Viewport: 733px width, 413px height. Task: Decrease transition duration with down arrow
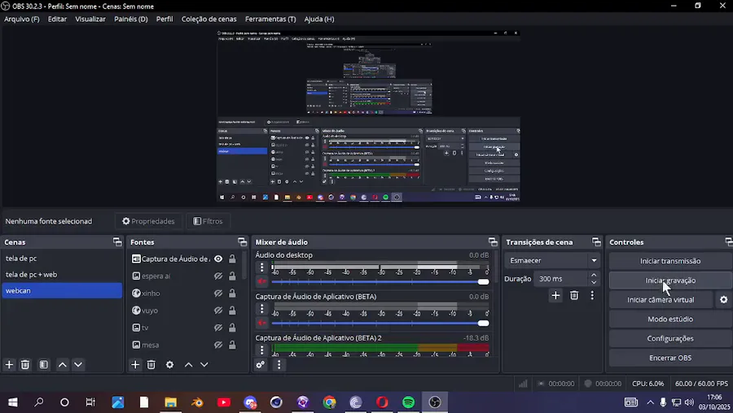click(x=594, y=282)
